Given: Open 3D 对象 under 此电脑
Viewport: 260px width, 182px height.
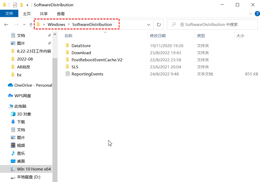Looking at the screenshot, I should click(x=24, y=114).
